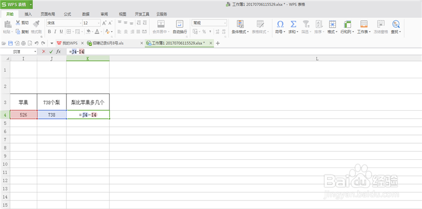Image resolution: width=422 pixels, height=209 pixels.
Task: Add a new document tab with plus
Action: click(217, 43)
